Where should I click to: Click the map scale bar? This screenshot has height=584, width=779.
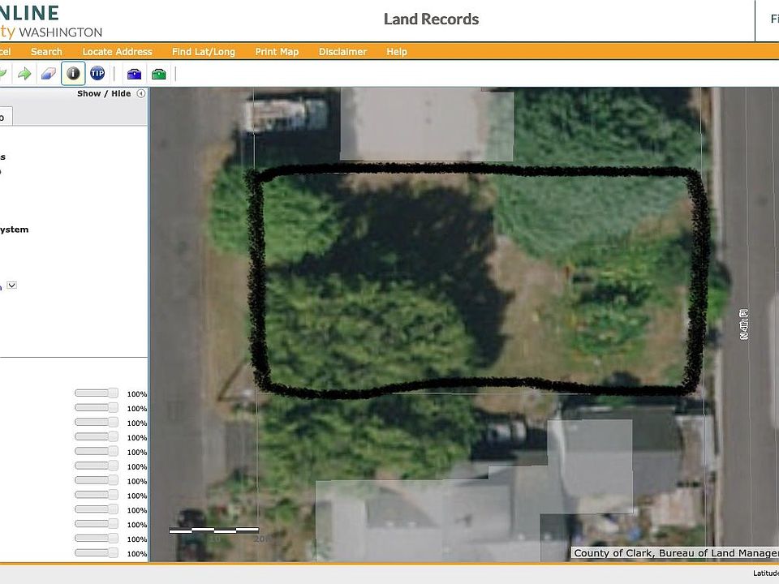[x=213, y=530]
